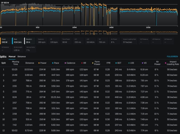
Task: Sort splits by Moving Time column
Action: tap(15, 63)
